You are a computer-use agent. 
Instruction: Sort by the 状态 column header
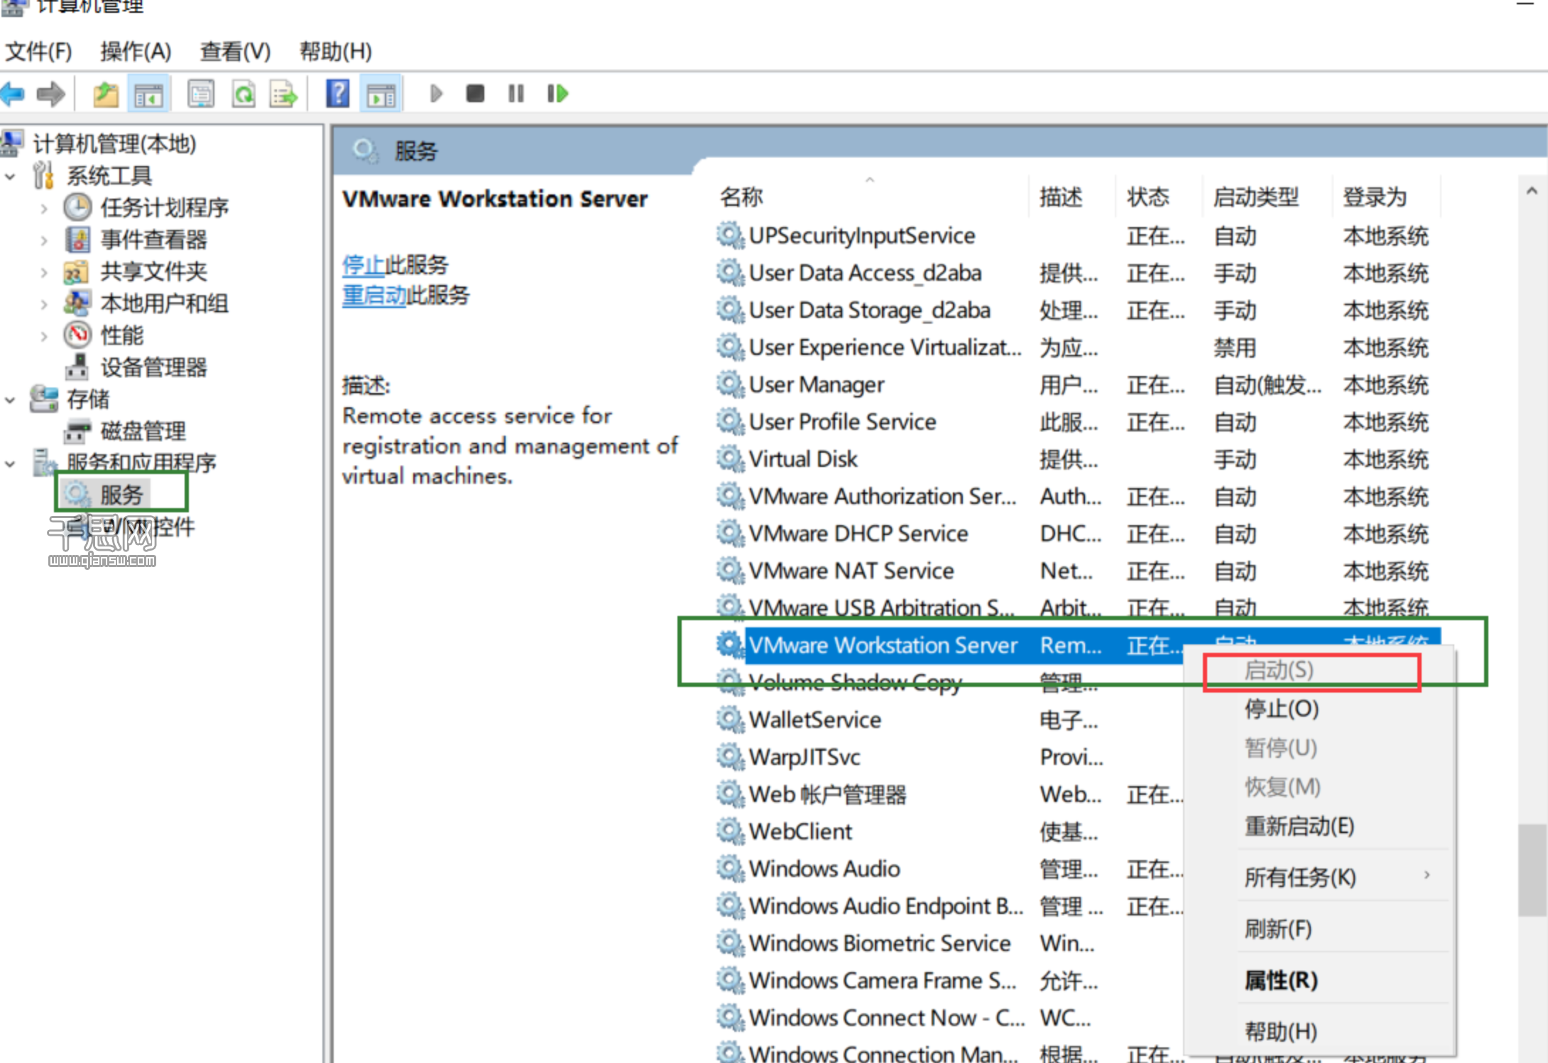tap(1159, 197)
